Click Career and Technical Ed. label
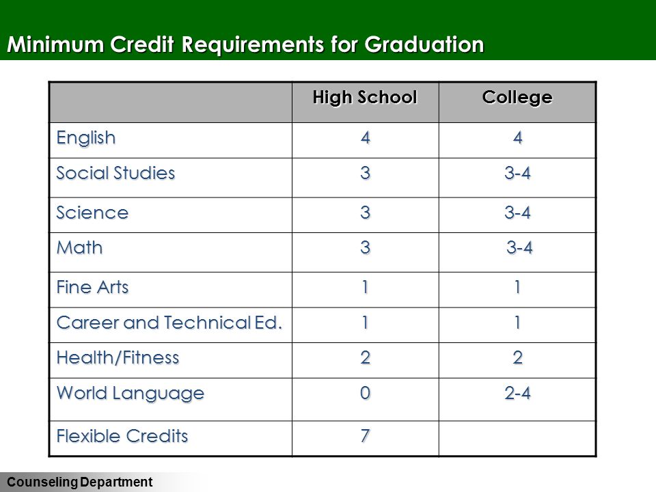 coord(169,323)
